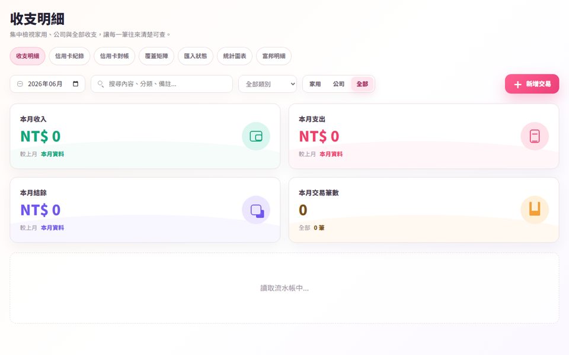This screenshot has width=569, height=355.
Task: Click the 本月支出 card title
Action: (x=312, y=119)
